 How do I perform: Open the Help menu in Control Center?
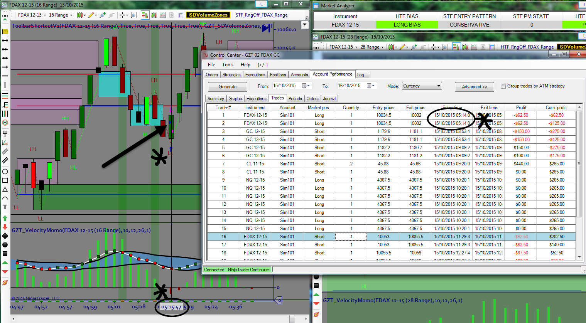(x=245, y=65)
